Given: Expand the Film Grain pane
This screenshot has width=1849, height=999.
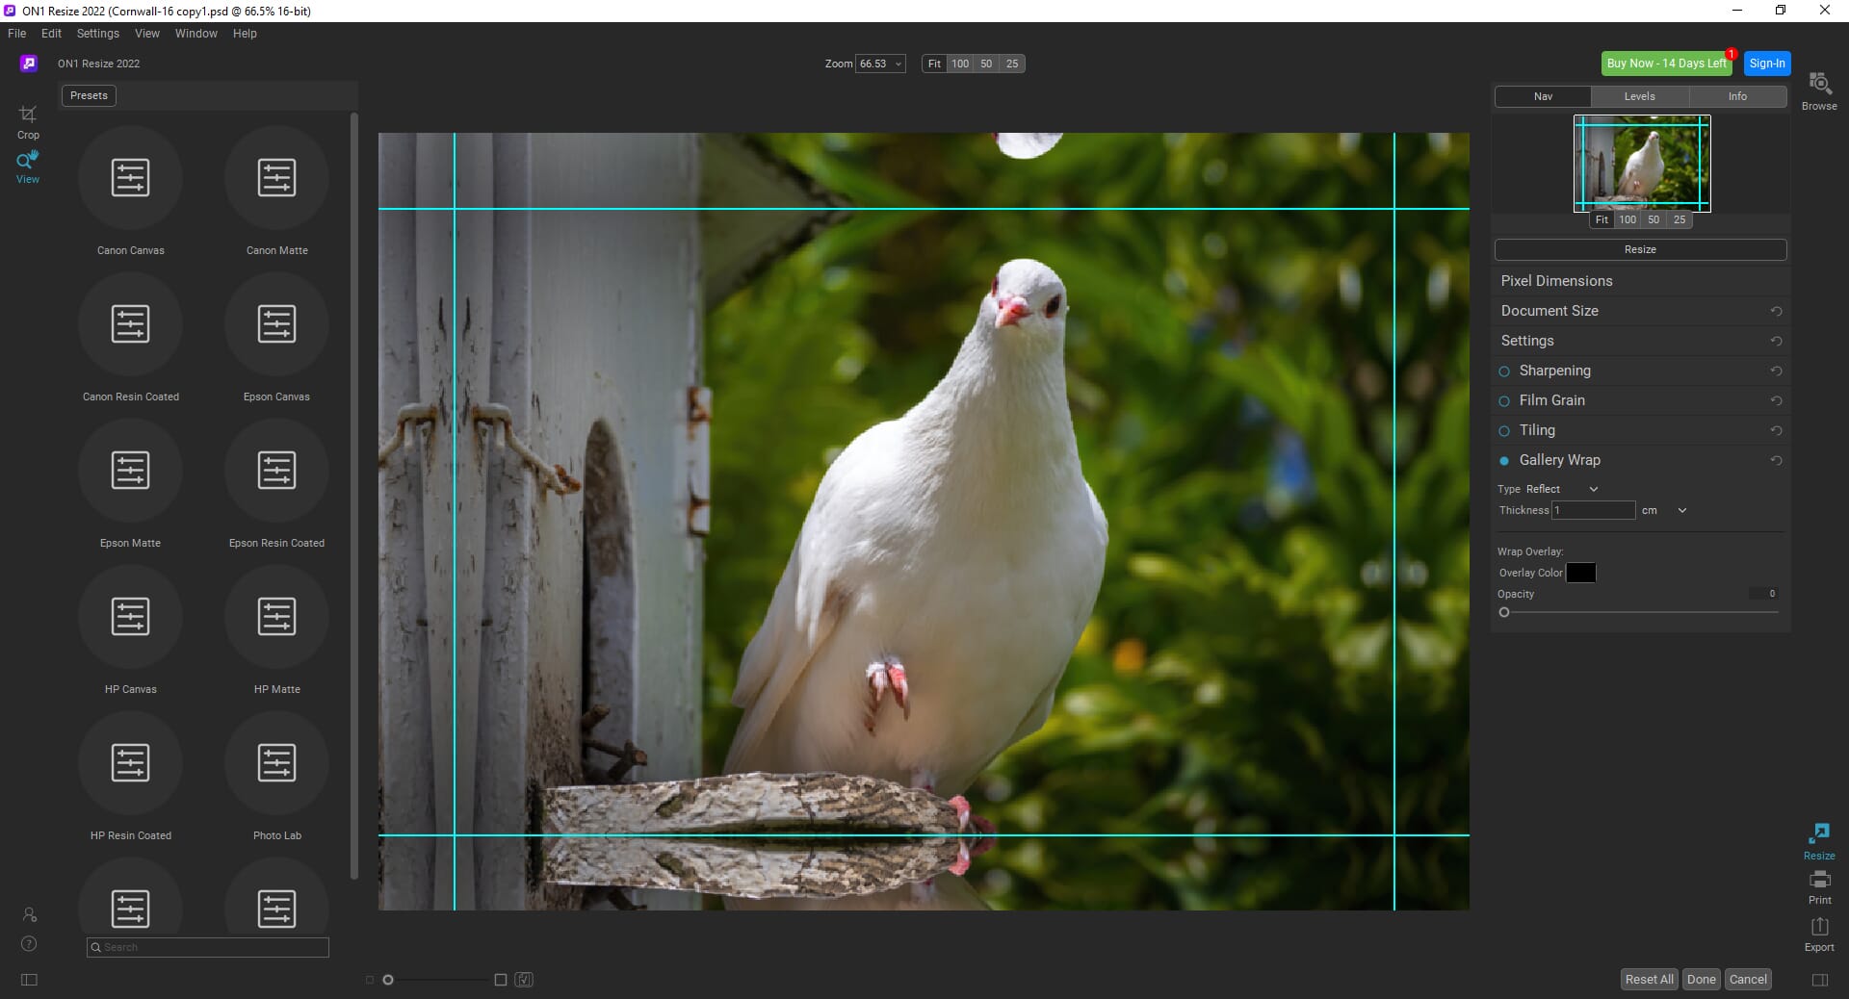Looking at the screenshot, I should pos(1551,400).
